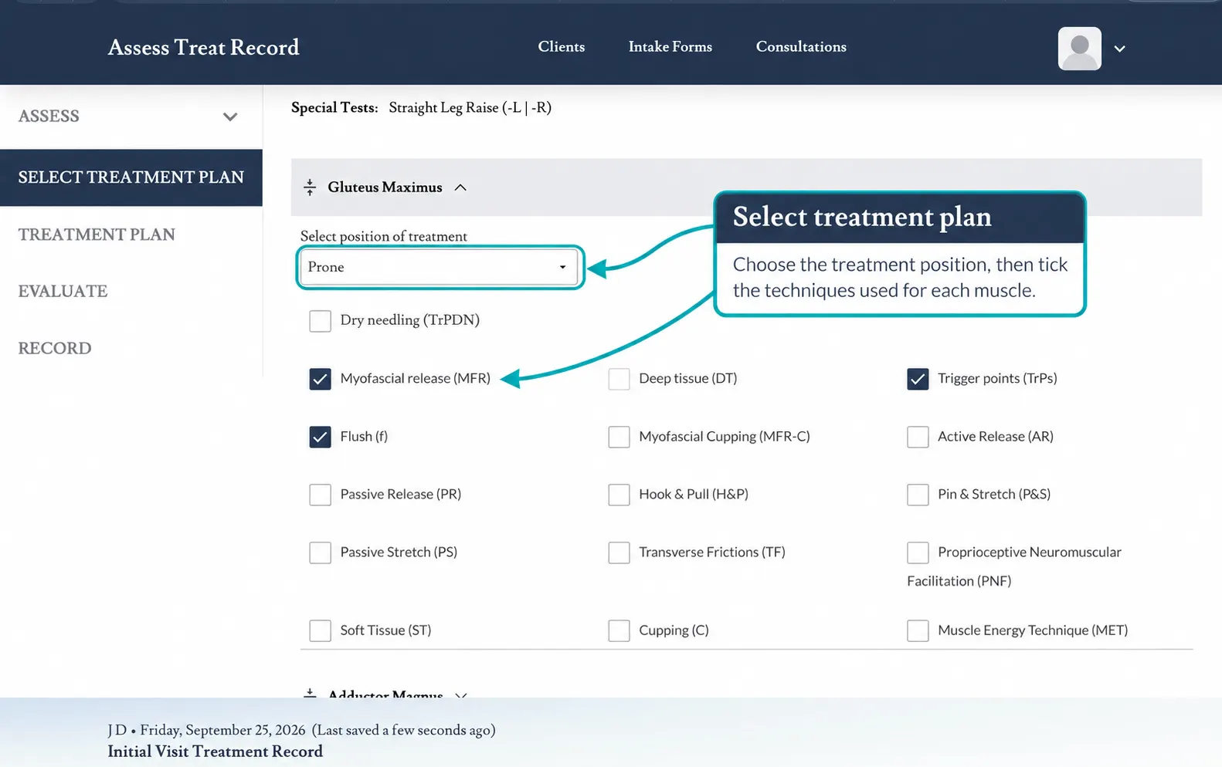Switch to the EVALUATE sidebar step

click(x=63, y=292)
